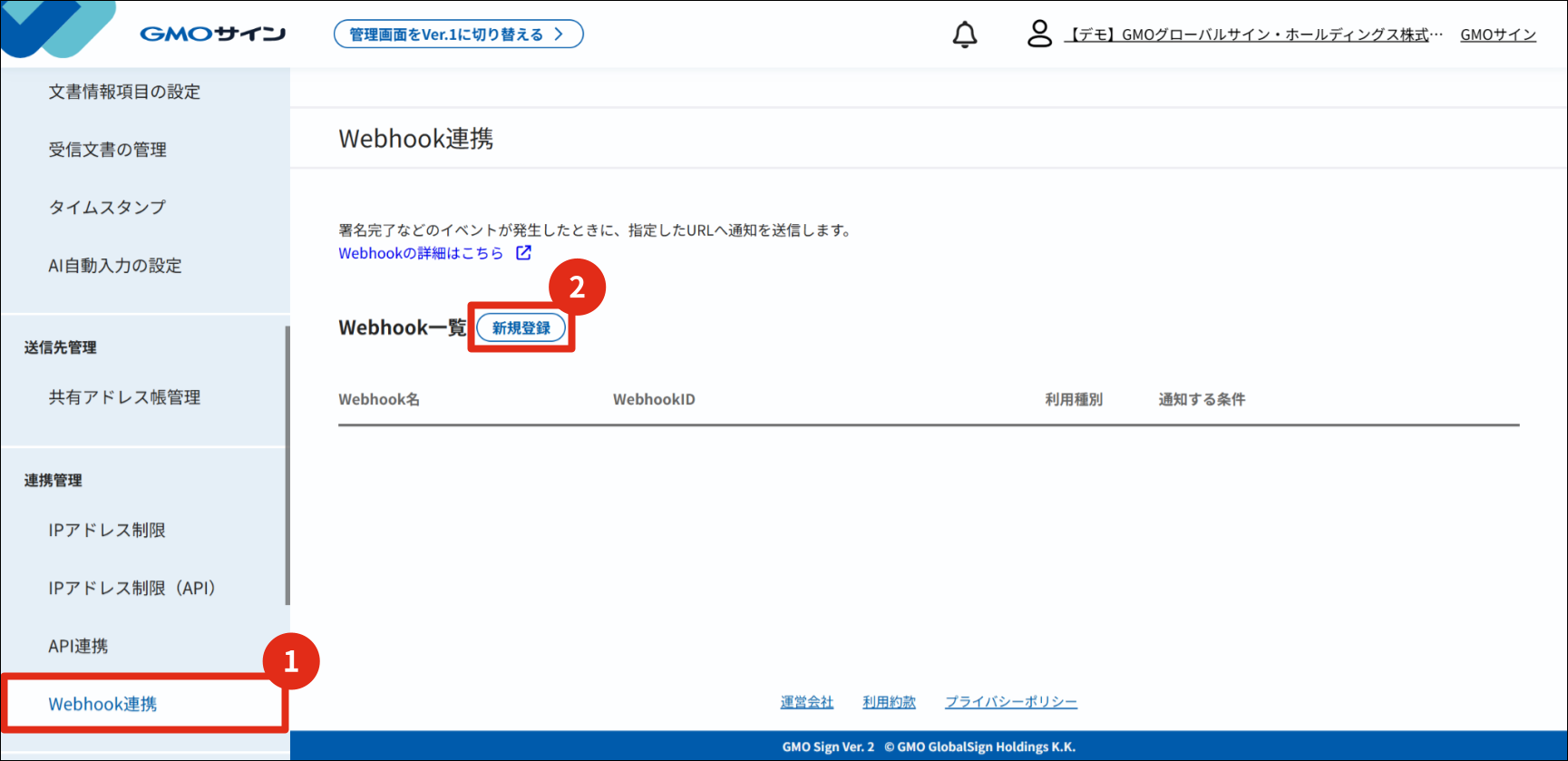Open external link icon beside Webhookの詳細はこちら
1568x761 pixels.
pyautogui.click(x=523, y=253)
